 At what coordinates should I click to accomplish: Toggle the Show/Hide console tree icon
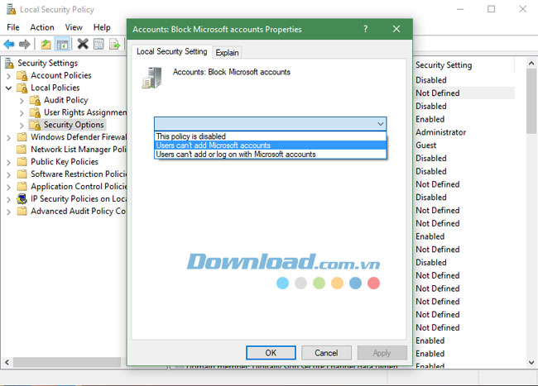pyautogui.click(x=62, y=44)
